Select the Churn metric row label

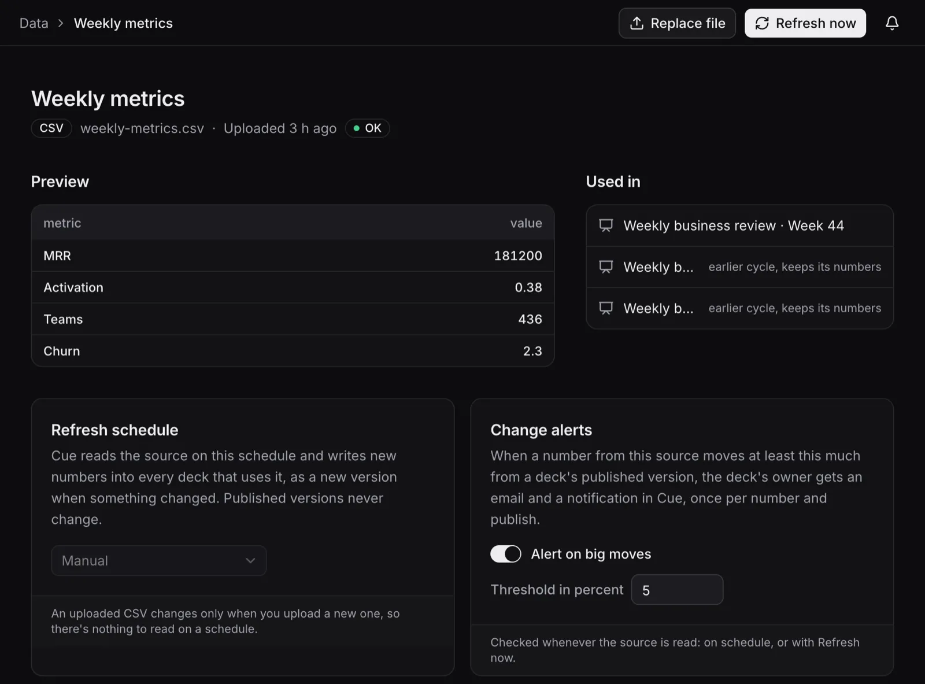click(x=62, y=351)
